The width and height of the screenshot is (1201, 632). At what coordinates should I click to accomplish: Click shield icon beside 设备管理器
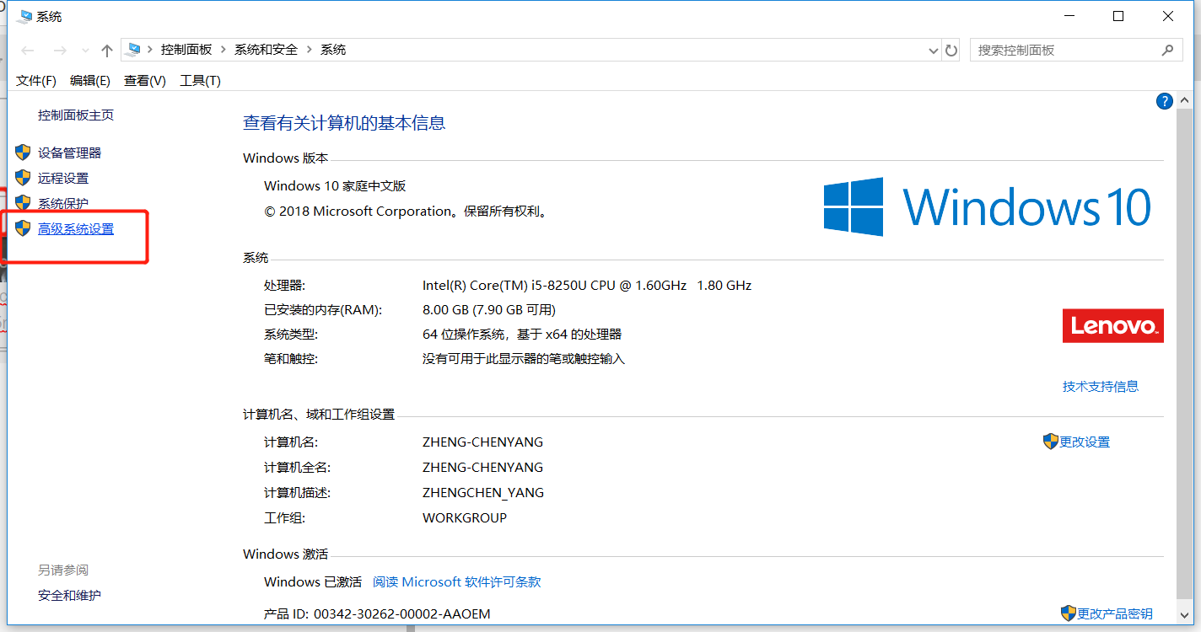pos(23,153)
